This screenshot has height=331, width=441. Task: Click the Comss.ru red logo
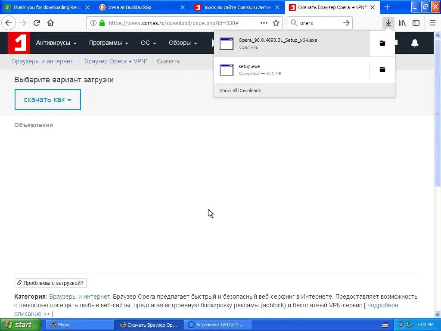(19, 43)
